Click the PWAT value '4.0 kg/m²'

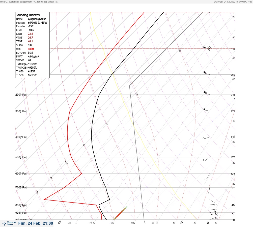pos(34,56)
